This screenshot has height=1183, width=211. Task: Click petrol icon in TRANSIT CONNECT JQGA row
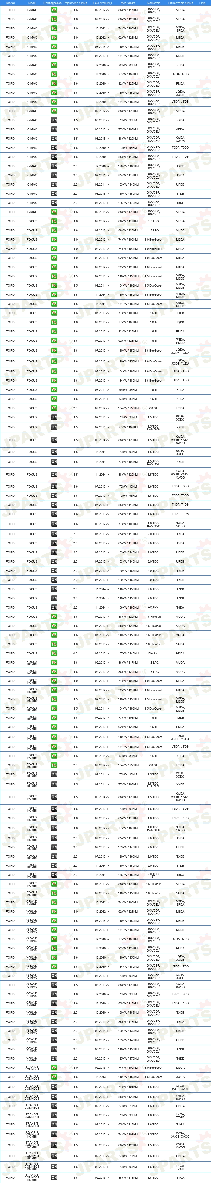54,1077
